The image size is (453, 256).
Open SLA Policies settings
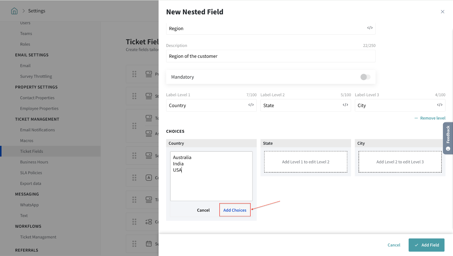(x=31, y=173)
